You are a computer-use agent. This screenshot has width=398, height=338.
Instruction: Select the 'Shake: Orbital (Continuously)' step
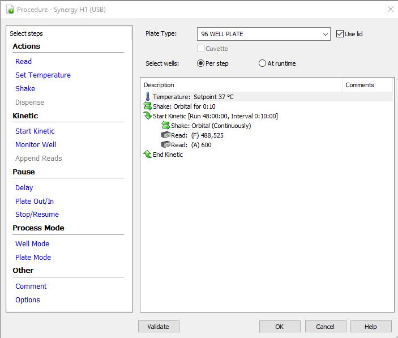[211, 126]
